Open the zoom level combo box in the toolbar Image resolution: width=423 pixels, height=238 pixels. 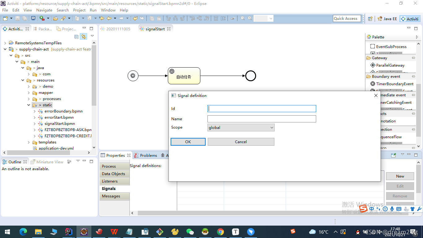click(x=264, y=19)
